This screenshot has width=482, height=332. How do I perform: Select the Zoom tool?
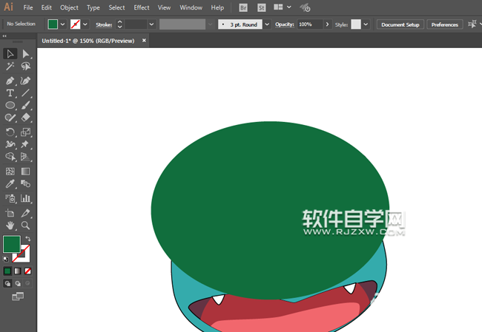(x=26, y=225)
